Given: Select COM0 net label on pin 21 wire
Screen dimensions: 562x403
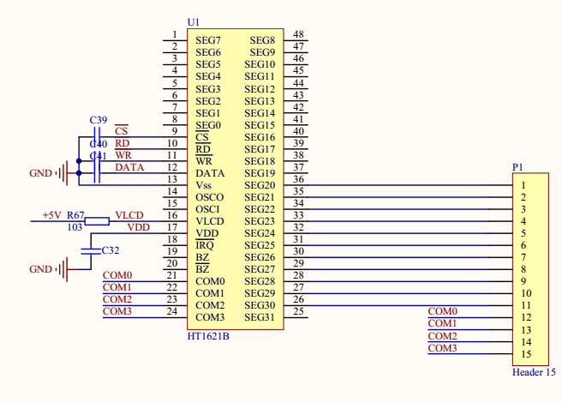Looking at the screenshot, I should 117,275.
